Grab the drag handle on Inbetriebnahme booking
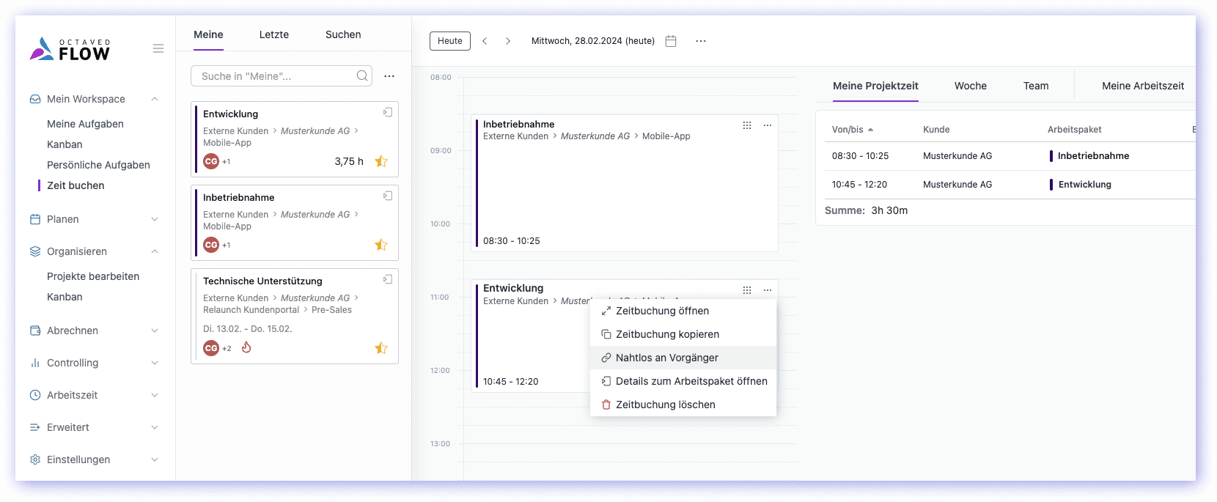1217x502 pixels. pos(746,125)
